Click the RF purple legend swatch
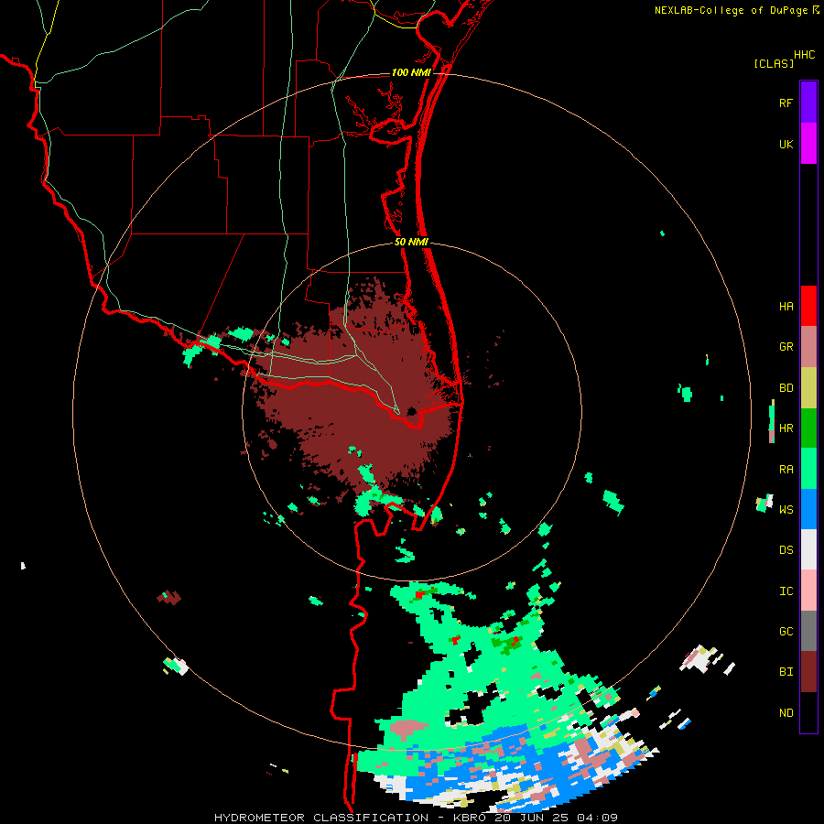The width and height of the screenshot is (824, 824). click(808, 103)
